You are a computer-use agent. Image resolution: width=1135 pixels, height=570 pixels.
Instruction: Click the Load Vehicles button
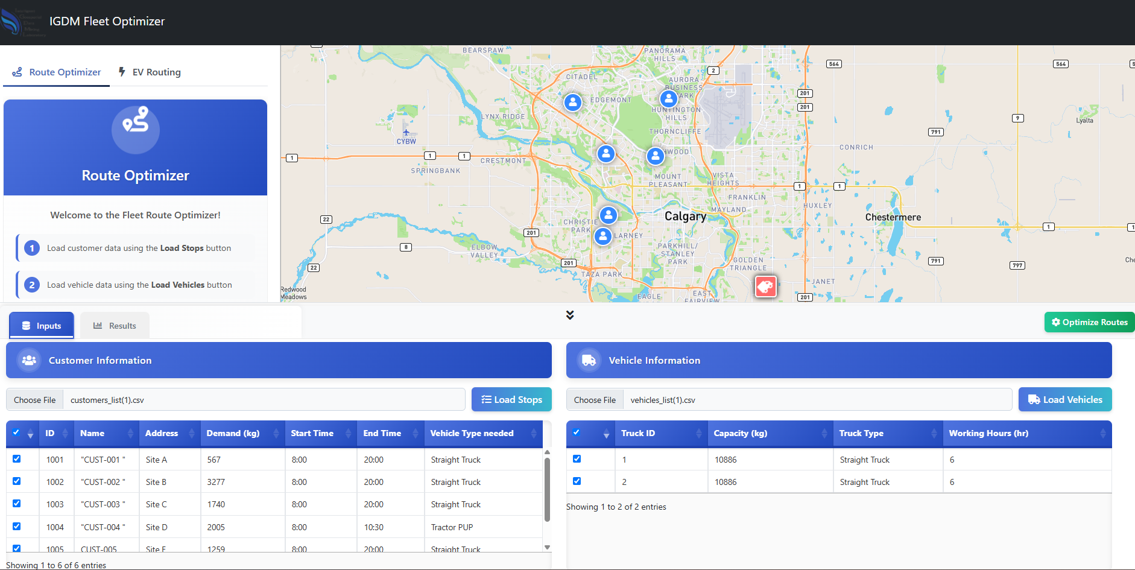1065,399
